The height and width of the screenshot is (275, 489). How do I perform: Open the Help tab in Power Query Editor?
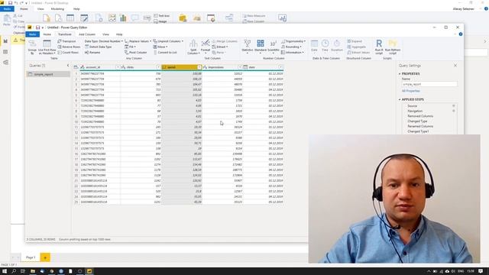tap(119, 34)
